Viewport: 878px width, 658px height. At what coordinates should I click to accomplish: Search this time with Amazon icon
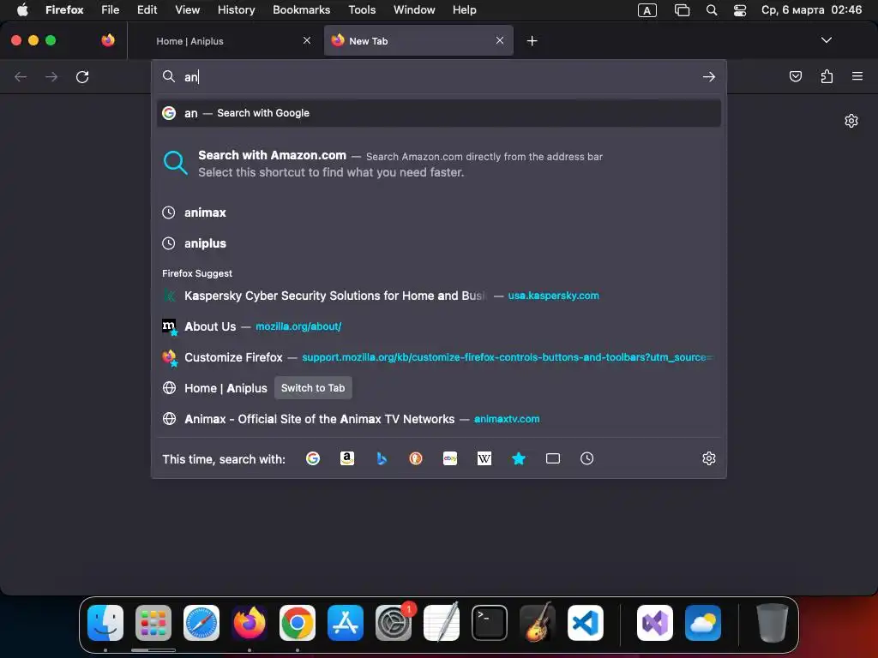[x=347, y=458]
